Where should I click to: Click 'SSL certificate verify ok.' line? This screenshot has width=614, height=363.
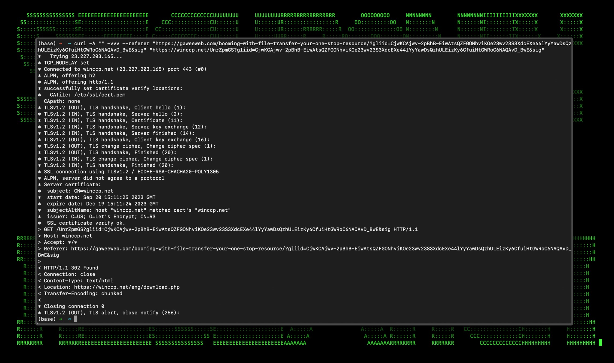pyautogui.click(x=86, y=223)
